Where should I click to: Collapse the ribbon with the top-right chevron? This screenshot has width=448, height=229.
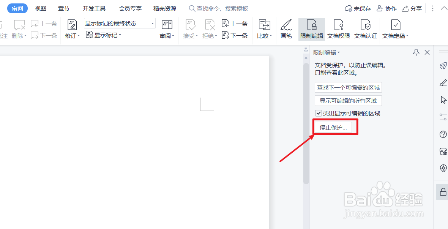pos(443,9)
